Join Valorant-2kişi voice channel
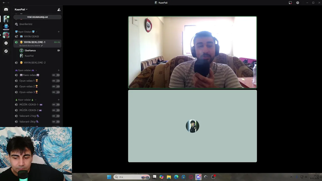Image resolution: width=322 pixels, height=181 pixels. (37, 122)
